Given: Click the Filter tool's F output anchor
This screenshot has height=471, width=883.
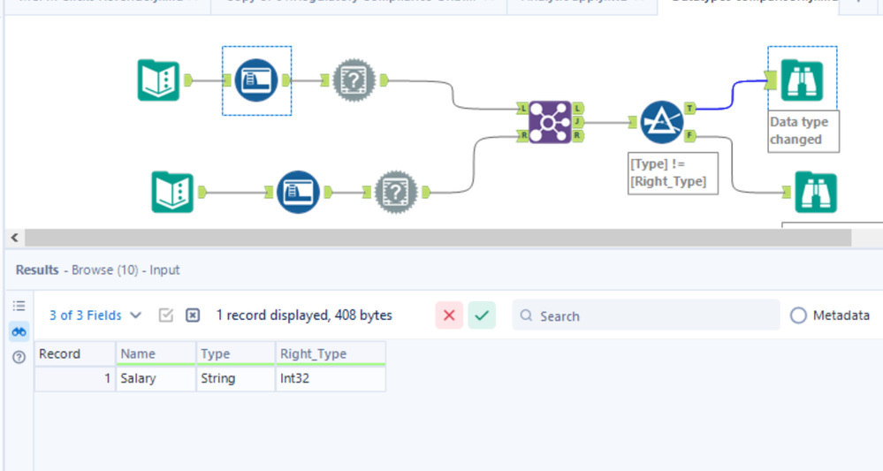Looking at the screenshot, I should pyautogui.click(x=689, y=135).
